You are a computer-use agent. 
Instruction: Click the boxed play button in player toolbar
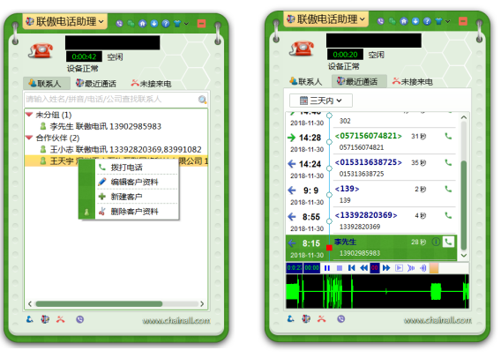point(399,268)
